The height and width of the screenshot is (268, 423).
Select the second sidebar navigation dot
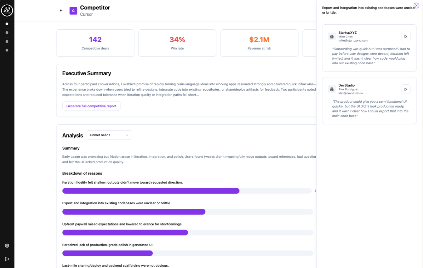(7, 32)
